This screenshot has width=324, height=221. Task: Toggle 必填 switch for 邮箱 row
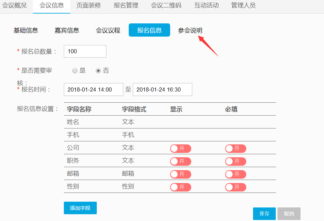236,175
